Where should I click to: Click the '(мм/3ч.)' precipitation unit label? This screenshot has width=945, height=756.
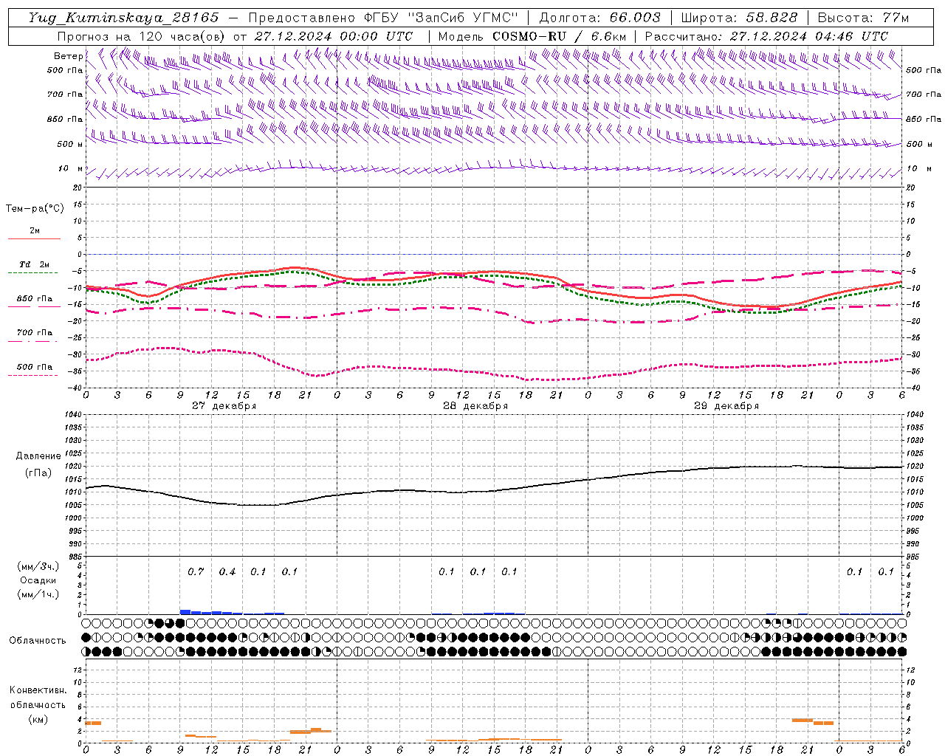click(x=38, y=566)
